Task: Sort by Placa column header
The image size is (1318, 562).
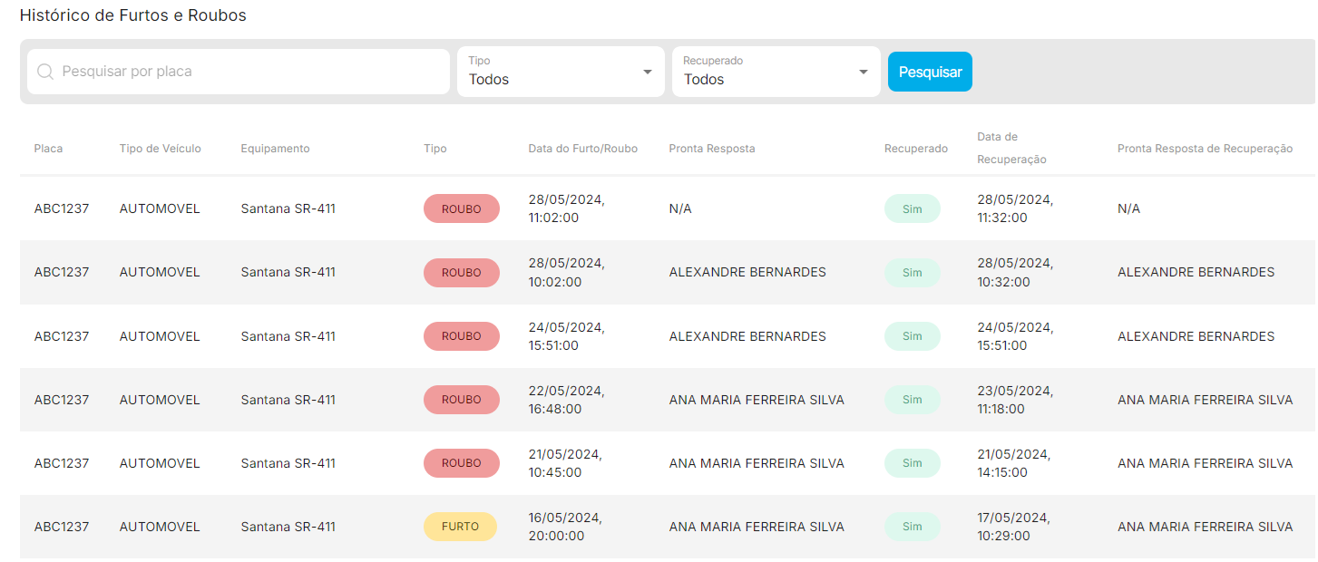Action: click(x=49, y=149)
